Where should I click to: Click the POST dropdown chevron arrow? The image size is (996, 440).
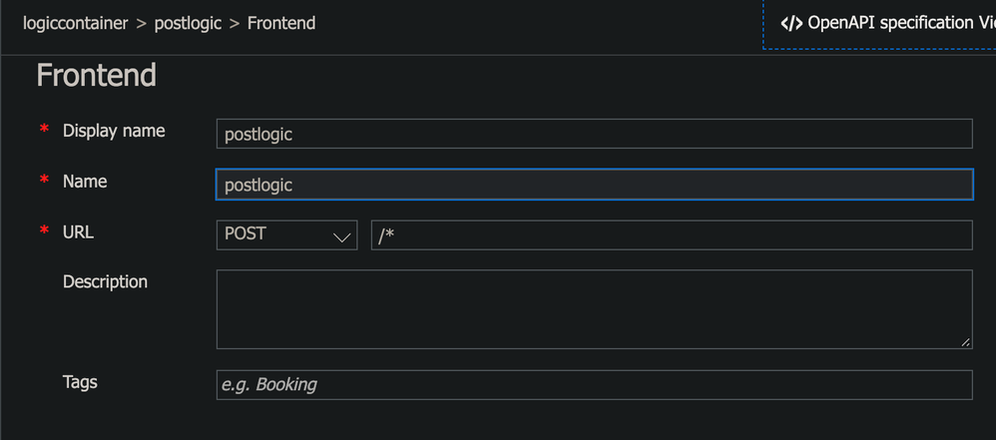[342, 236]
